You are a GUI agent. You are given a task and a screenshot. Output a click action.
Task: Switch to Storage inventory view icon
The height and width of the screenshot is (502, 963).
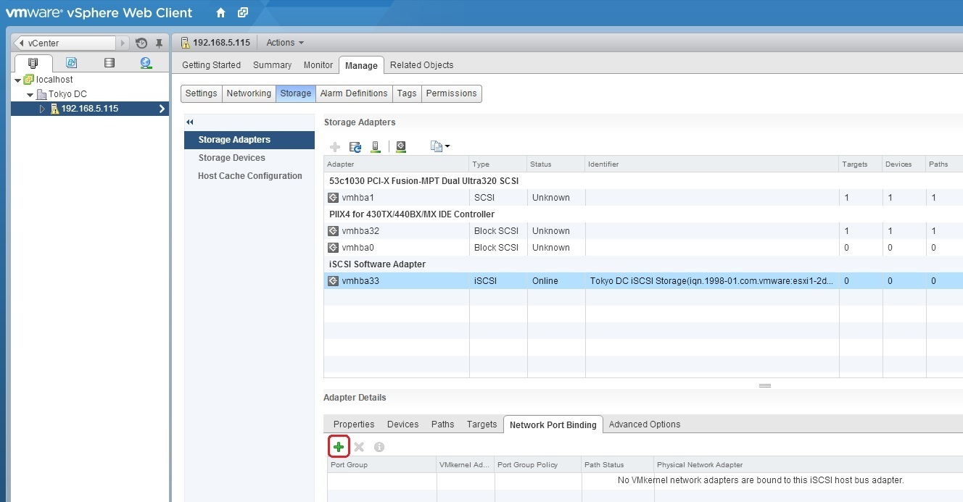coord(109,63)
